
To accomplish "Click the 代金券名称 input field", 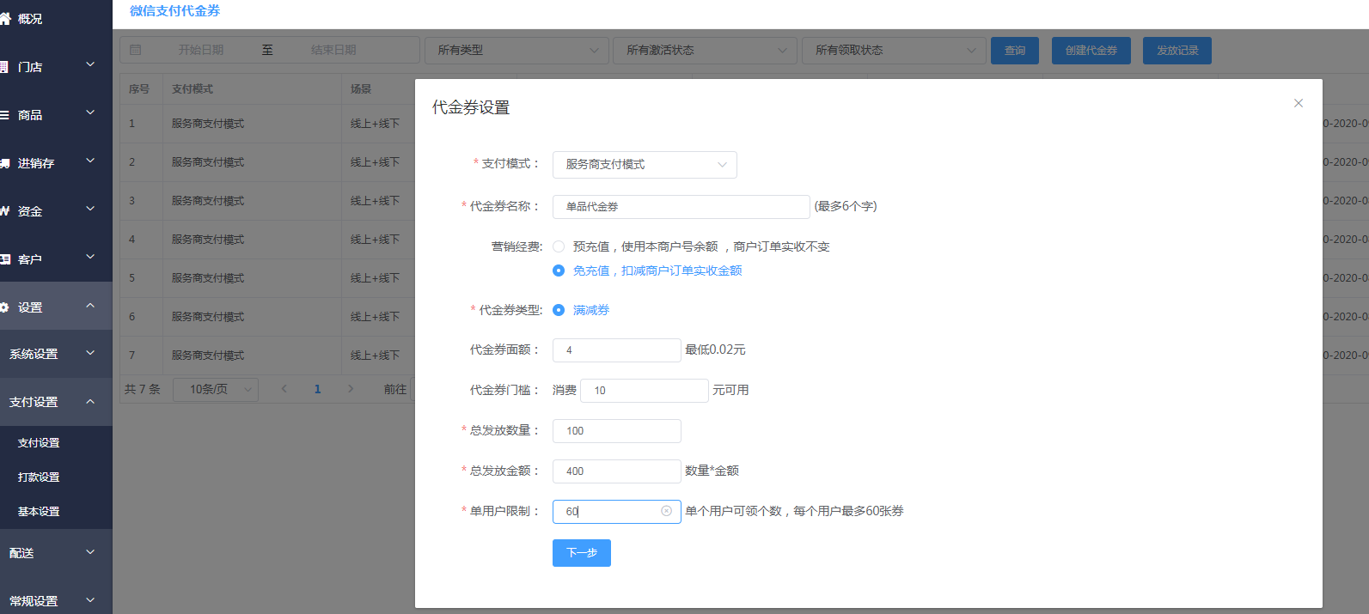I will click(681, 207).
